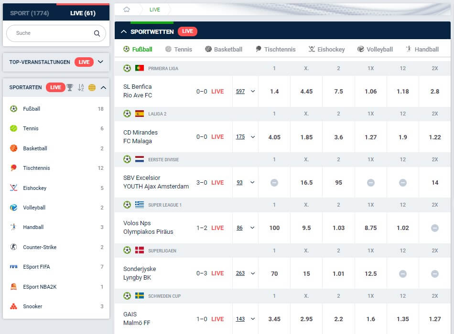Open 175 markets link for Mirandes
The width and height of the screenshot is (454, 334).
(240, 137)
